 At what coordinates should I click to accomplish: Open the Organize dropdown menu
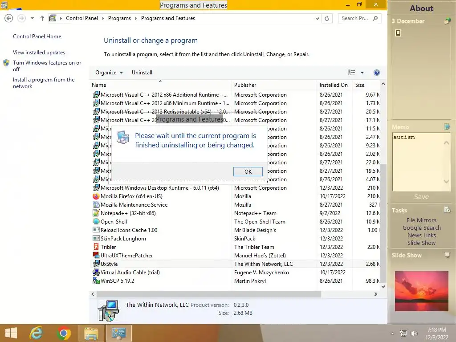pos(109,73)
